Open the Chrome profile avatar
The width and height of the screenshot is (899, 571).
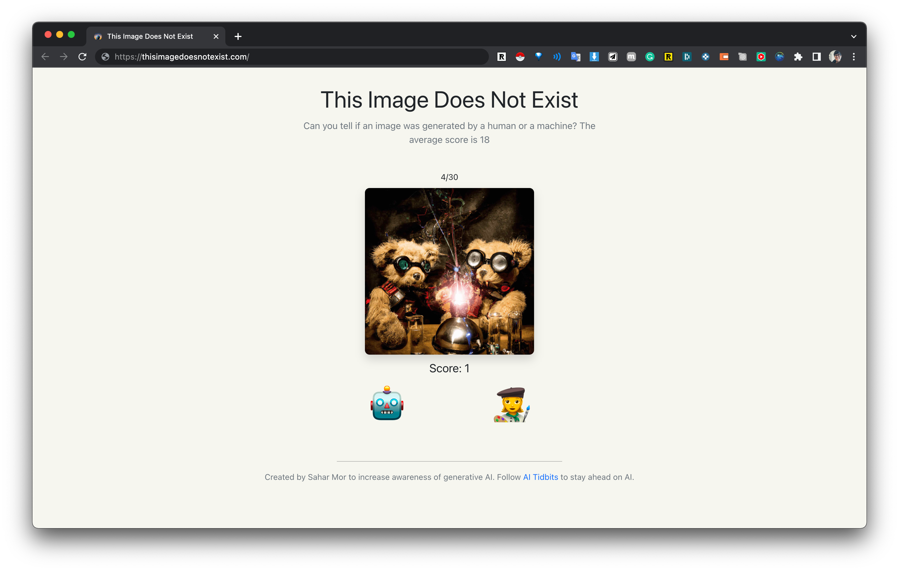click(835, 57)
